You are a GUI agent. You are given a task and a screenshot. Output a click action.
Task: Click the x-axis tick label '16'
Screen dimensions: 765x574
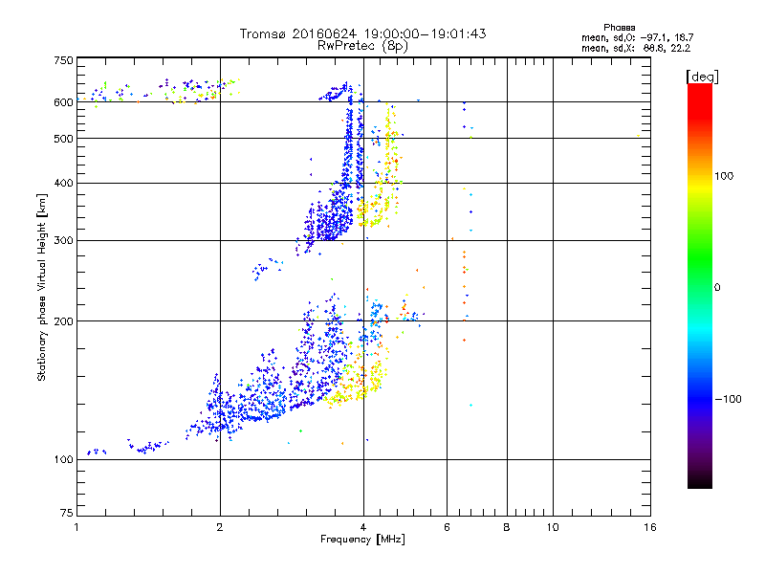650,527
